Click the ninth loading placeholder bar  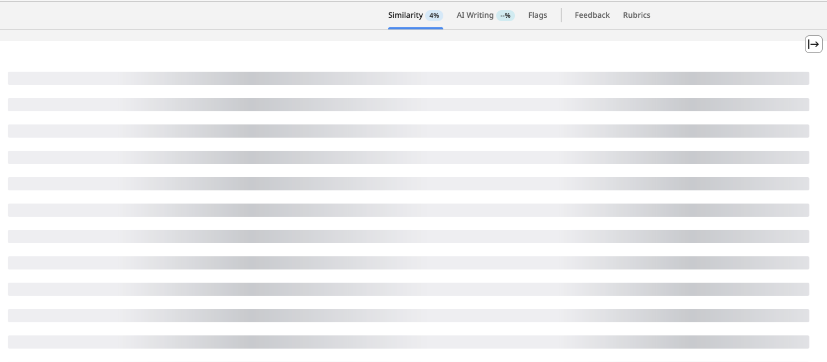(408, 289)
